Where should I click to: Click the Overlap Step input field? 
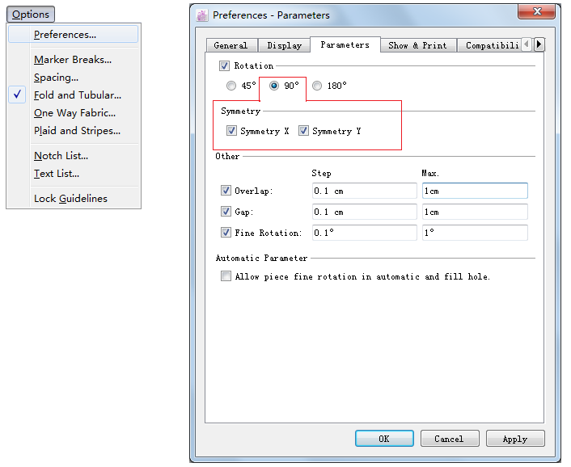(x=364, y=191)
